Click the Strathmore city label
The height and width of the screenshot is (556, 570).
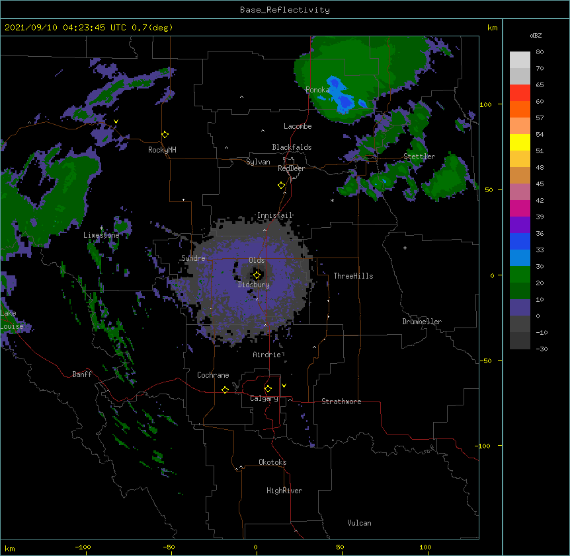pyautogui.click(x=341, y=401)
